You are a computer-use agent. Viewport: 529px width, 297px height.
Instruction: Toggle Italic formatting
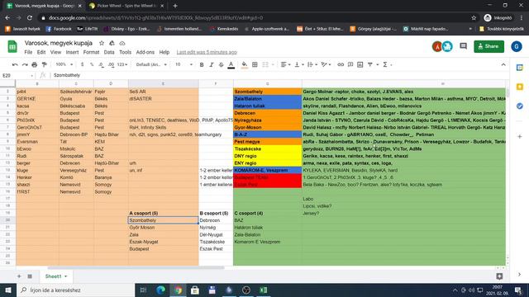click(x=212, y=64)
